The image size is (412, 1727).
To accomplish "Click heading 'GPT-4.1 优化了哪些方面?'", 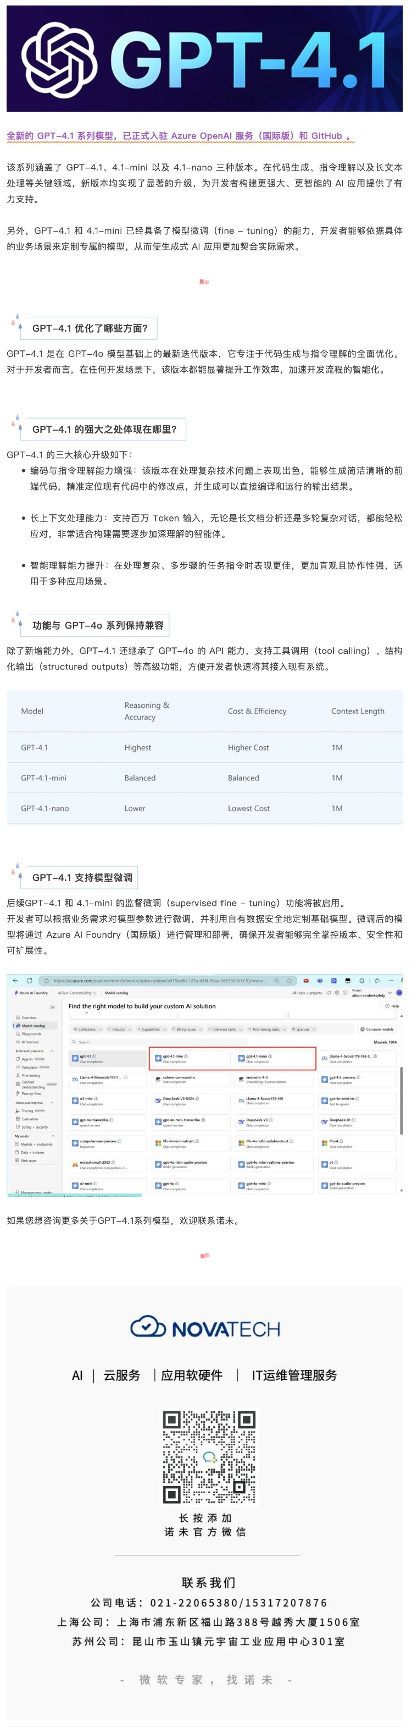I will pos(90,328).
